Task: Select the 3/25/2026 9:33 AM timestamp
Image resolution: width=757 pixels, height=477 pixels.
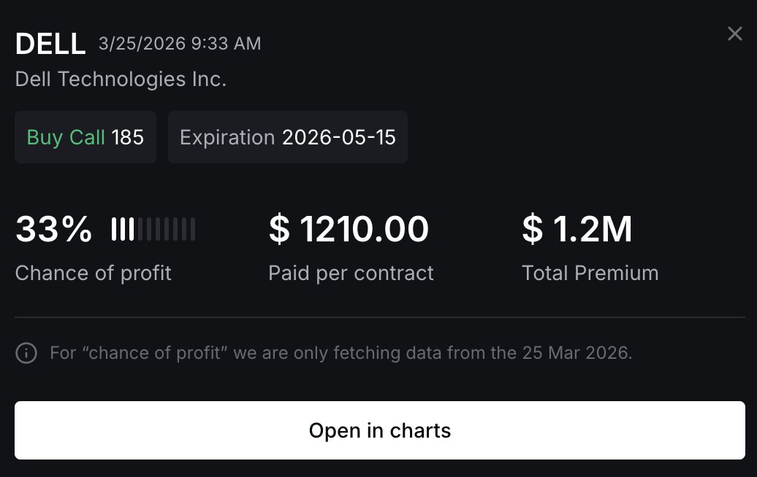Action: pyautogui.click(x=180, y=44)
